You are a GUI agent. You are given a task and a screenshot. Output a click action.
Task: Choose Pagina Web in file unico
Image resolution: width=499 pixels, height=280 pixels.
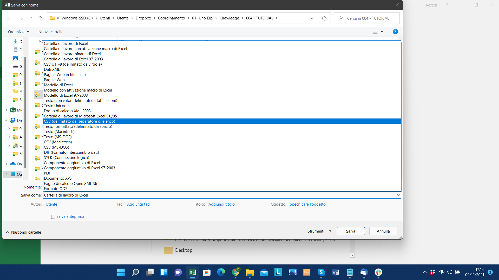[x=222, y=75]
